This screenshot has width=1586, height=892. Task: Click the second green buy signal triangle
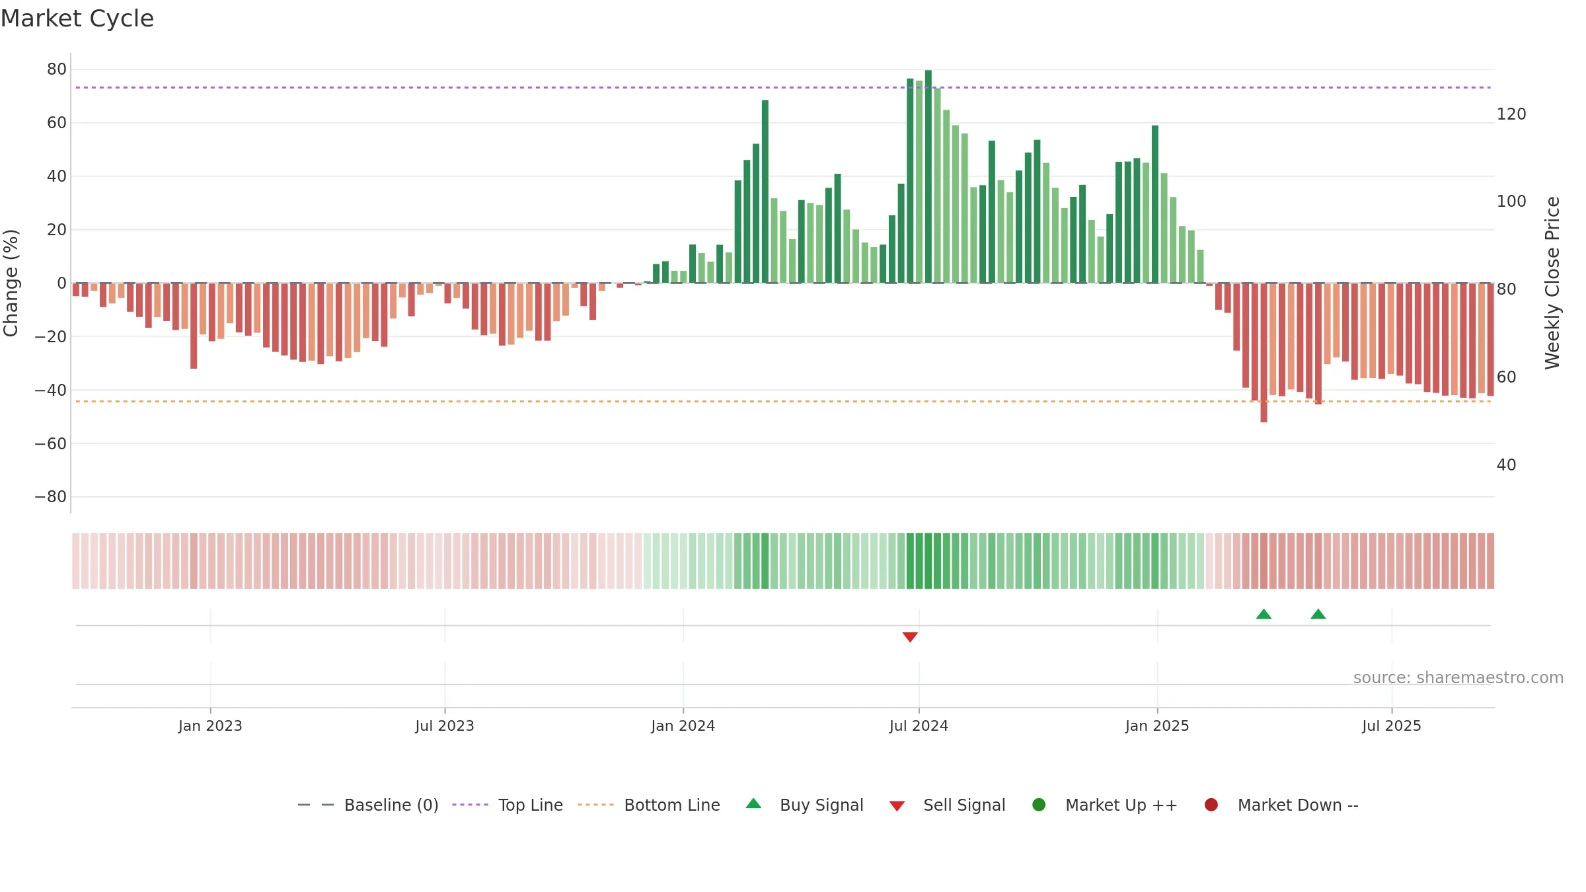coord(1318,614)
